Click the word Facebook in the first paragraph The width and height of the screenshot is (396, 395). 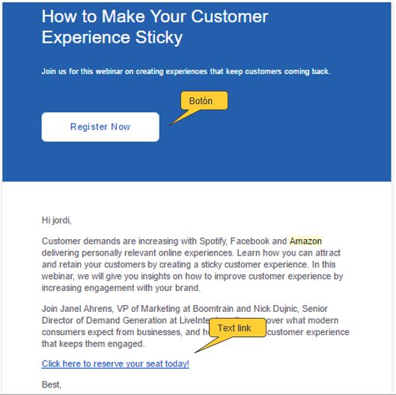coord(250,241)
